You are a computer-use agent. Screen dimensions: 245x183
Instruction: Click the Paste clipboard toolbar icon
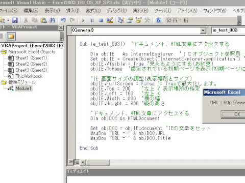point(43,20)
